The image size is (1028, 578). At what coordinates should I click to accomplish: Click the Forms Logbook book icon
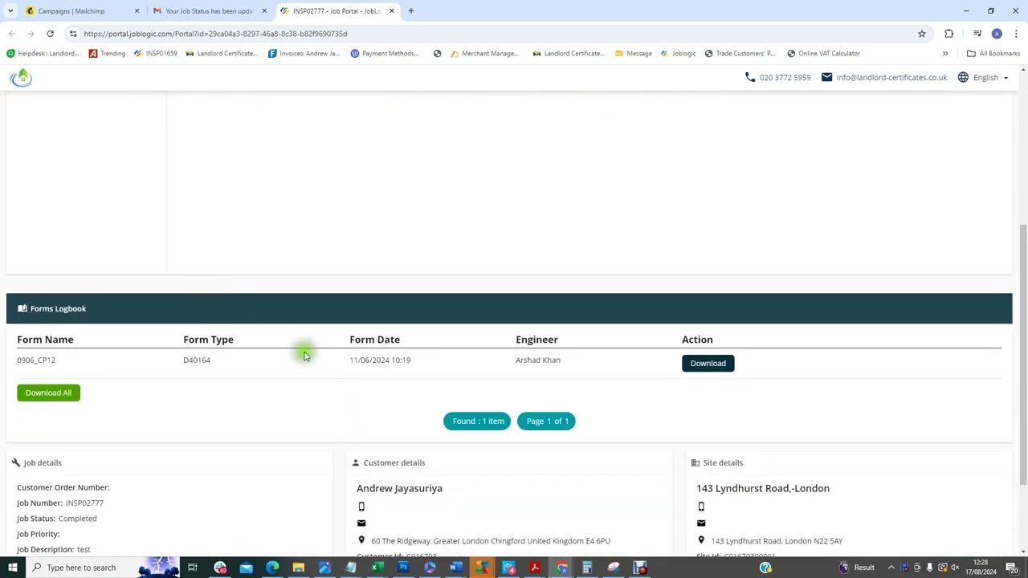point(22,308)
